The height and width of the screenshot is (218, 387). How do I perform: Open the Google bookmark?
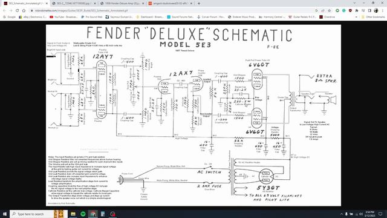[10, 17]
